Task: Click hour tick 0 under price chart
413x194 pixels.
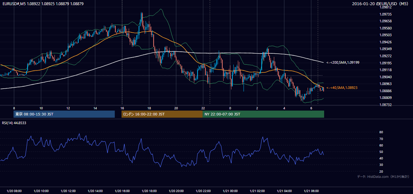Action: 230,108
